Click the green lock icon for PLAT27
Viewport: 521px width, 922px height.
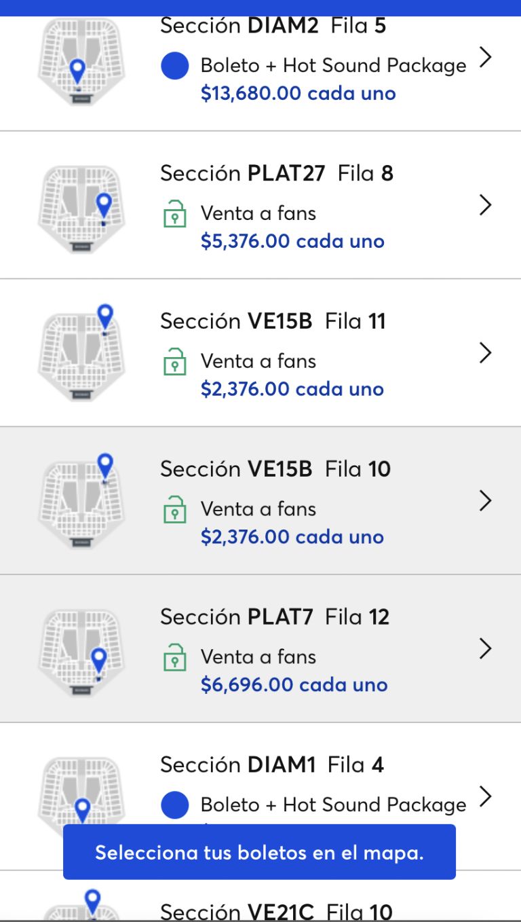coord(174,215)
